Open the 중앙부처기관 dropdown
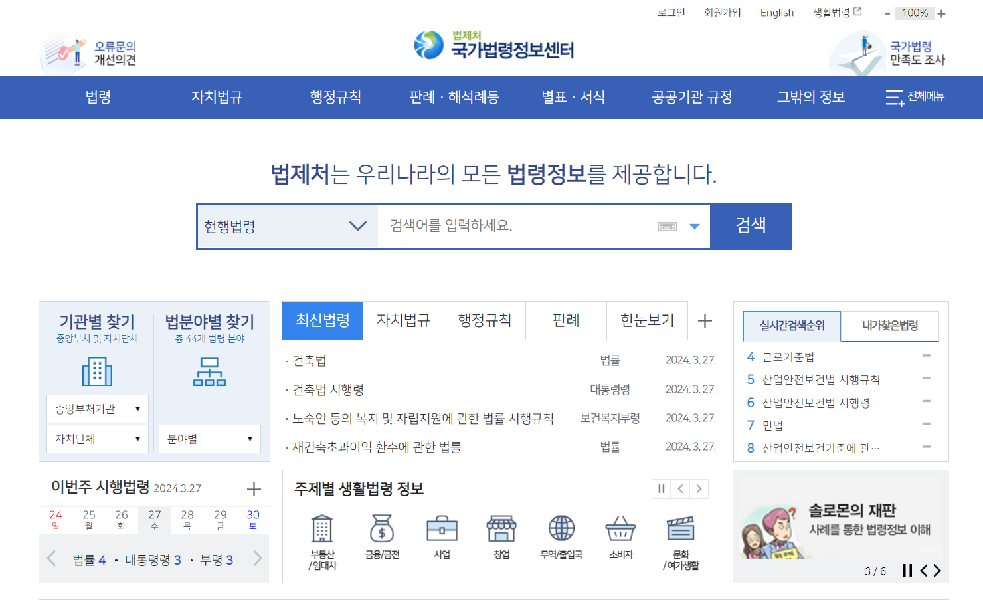This screenshot has width=983, height=610. tap(97, 408)
